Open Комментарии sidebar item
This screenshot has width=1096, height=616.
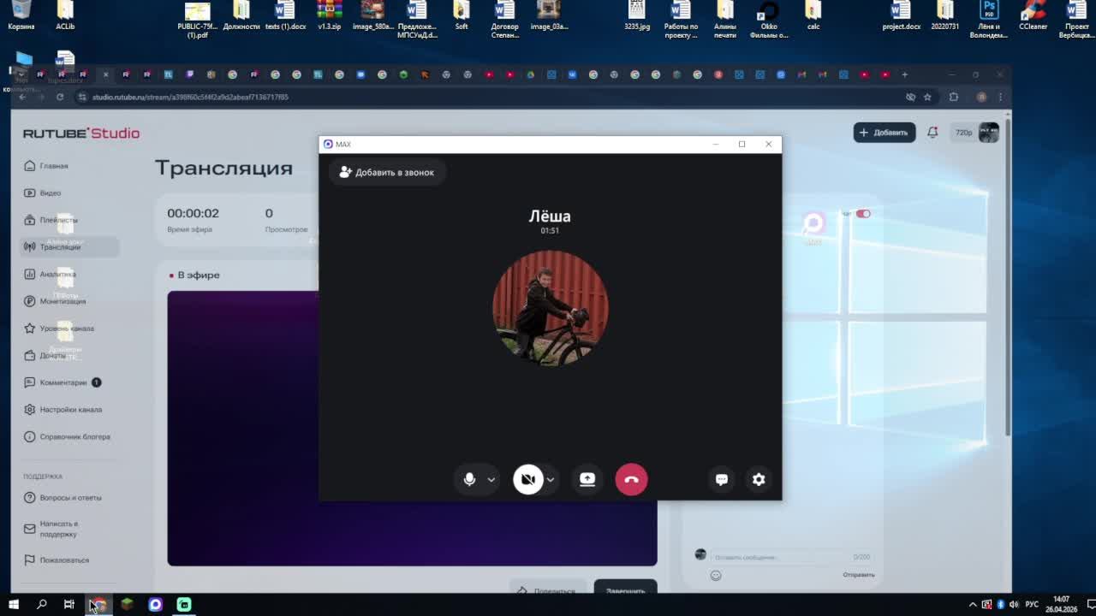click(x=63, y=382)
